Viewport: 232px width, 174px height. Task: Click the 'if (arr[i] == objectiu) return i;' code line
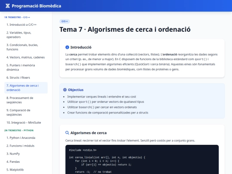pos(106,165)
